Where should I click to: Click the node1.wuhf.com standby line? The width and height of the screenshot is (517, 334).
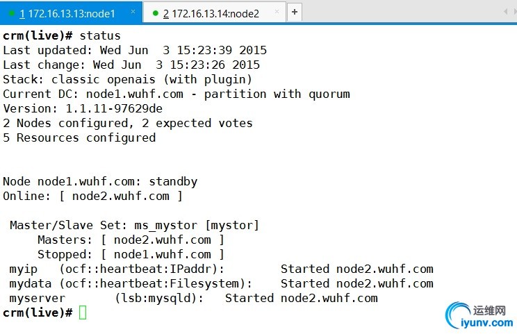point(100,181)
